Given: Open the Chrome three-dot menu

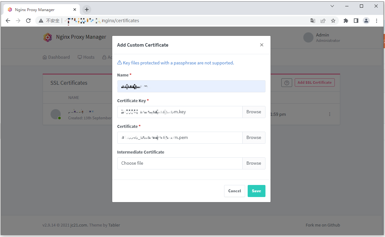Looking at the screenshot, I should pyautogui.click(x=376, y=21).
